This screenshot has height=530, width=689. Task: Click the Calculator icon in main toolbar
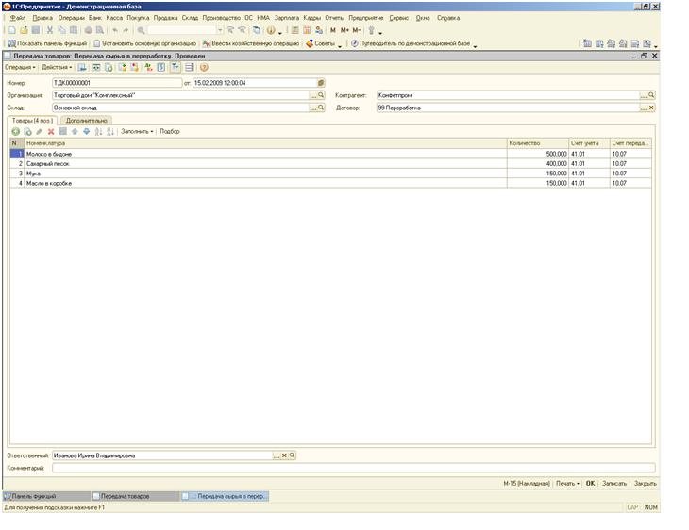[294, 30]
